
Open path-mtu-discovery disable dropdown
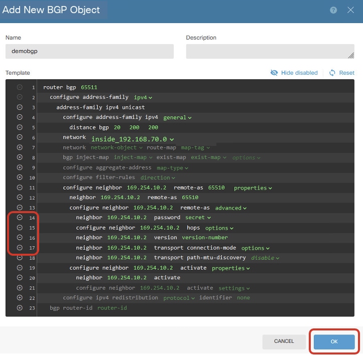[265, 258]
